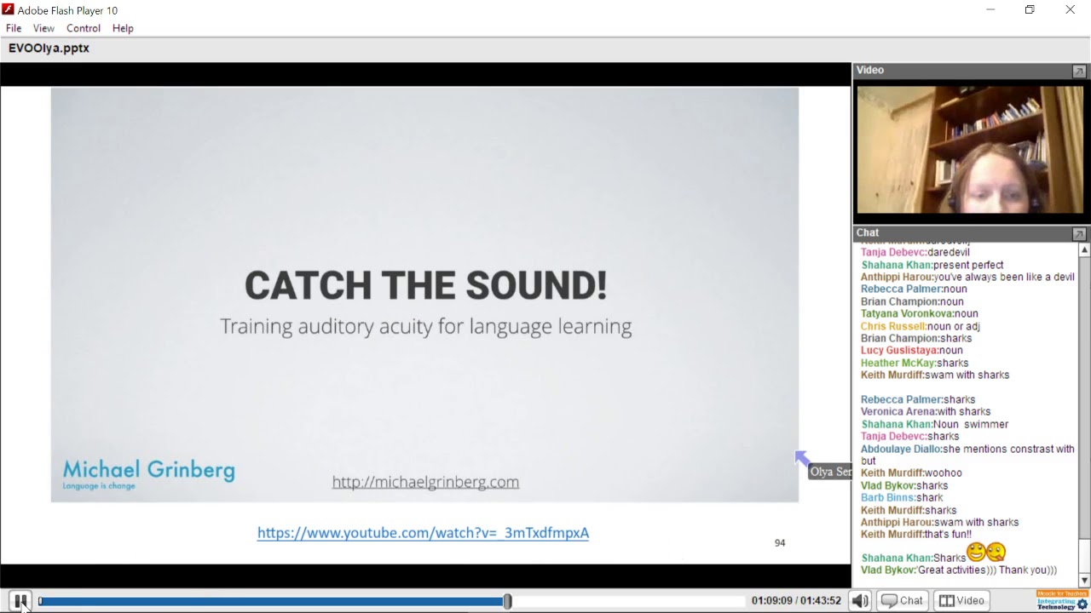
Task: Pop out the Chat panel
Action: coord(1079,233)
